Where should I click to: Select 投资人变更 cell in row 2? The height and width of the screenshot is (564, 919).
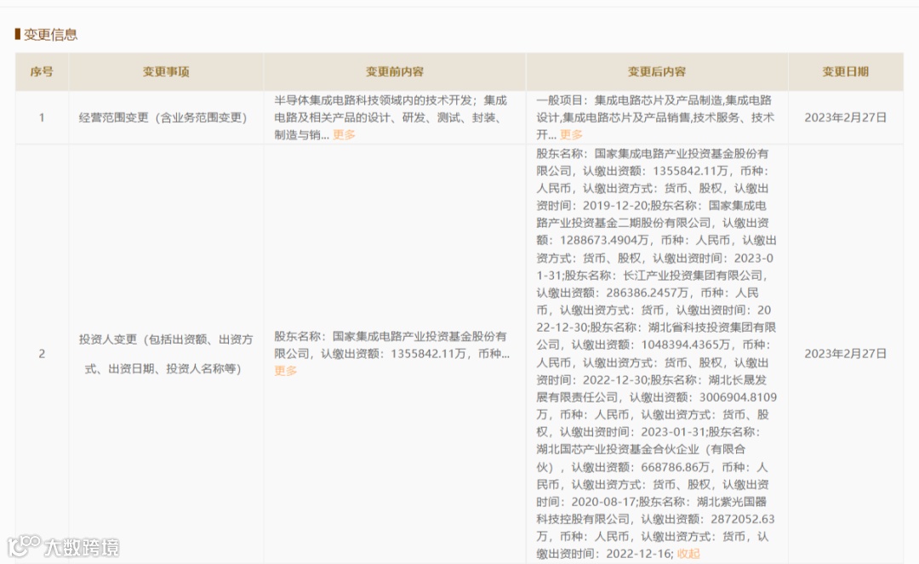166,354
